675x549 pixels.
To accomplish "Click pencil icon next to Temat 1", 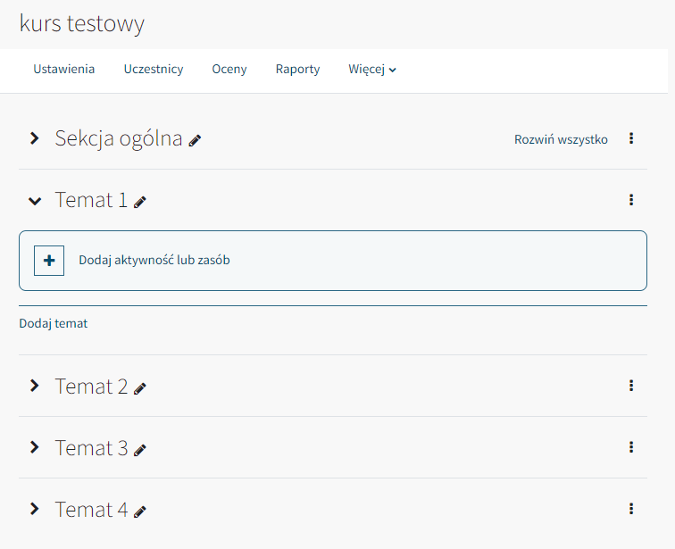I will coord(140,202).
